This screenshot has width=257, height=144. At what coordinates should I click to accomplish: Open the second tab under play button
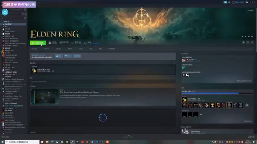46,49
